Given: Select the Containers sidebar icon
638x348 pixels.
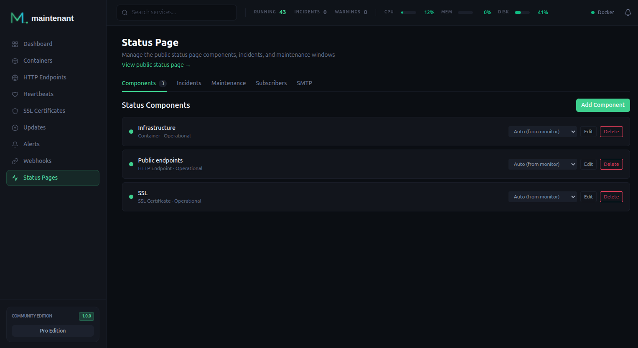Looking at the screenshot, I should click(x=15, y=61).
